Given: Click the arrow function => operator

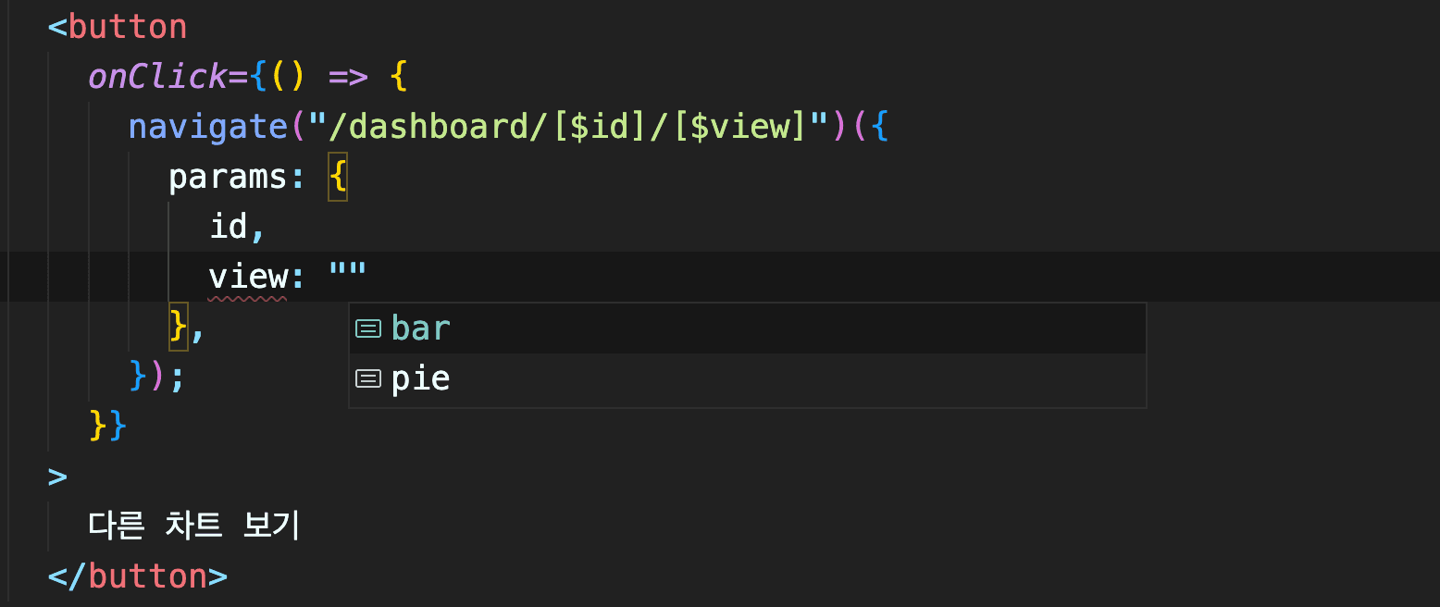Looking at the screenshot, I should (x=348, y=76).
